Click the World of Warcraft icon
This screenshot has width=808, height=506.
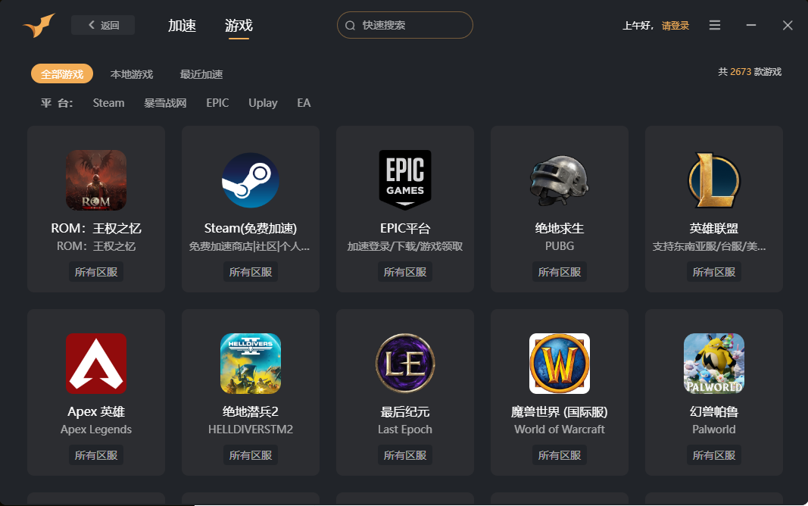tap(560, 364)
